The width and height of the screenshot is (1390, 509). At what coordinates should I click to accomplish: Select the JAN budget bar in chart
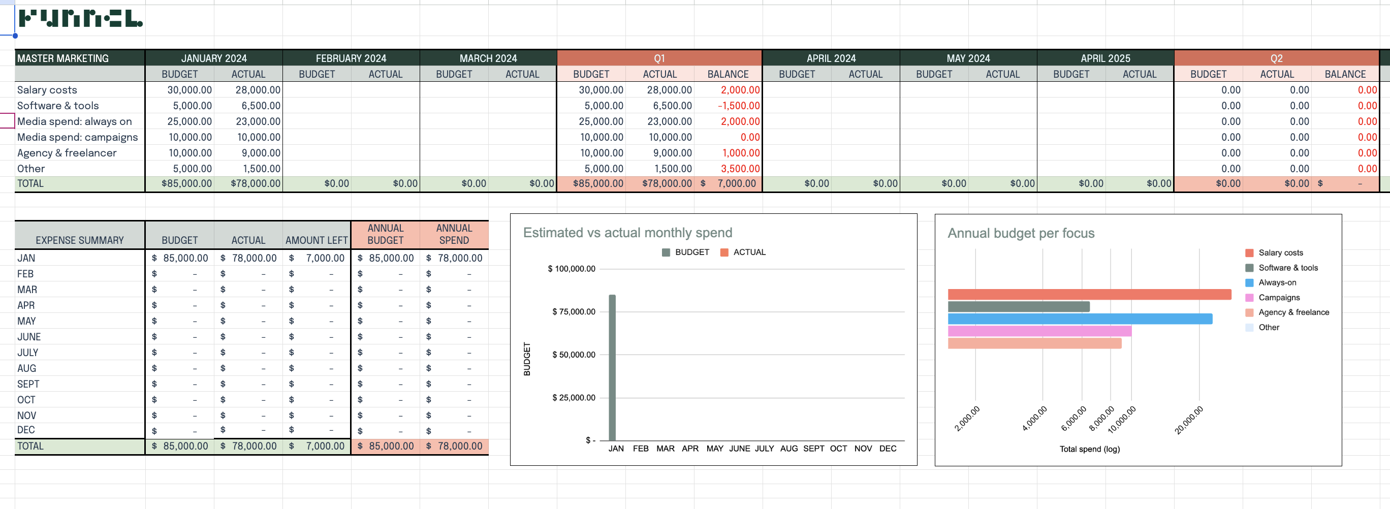coord(612,367)
